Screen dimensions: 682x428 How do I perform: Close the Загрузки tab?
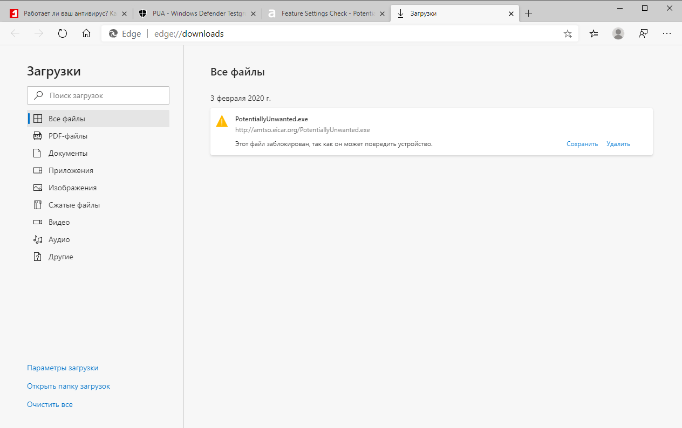511,13
